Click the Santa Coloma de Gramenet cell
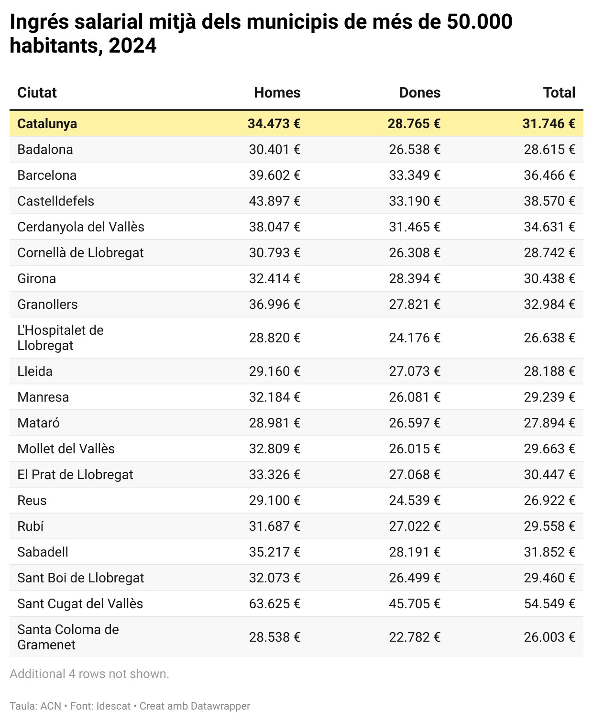Screen dimensions: 593x722 point(68,637)
